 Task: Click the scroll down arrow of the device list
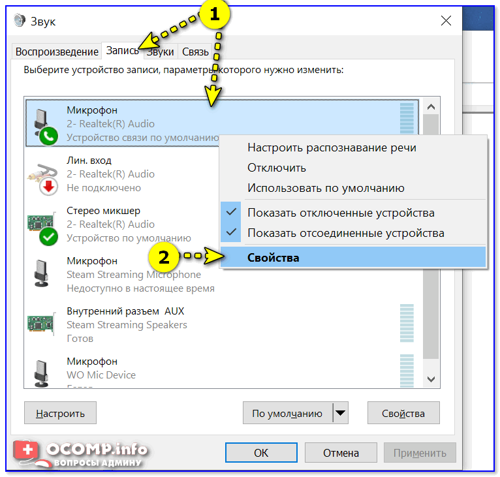(x=431, y=379)
